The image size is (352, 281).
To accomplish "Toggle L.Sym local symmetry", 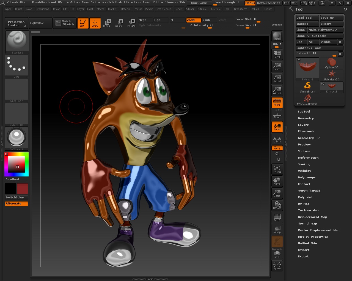I will point(277,140).
